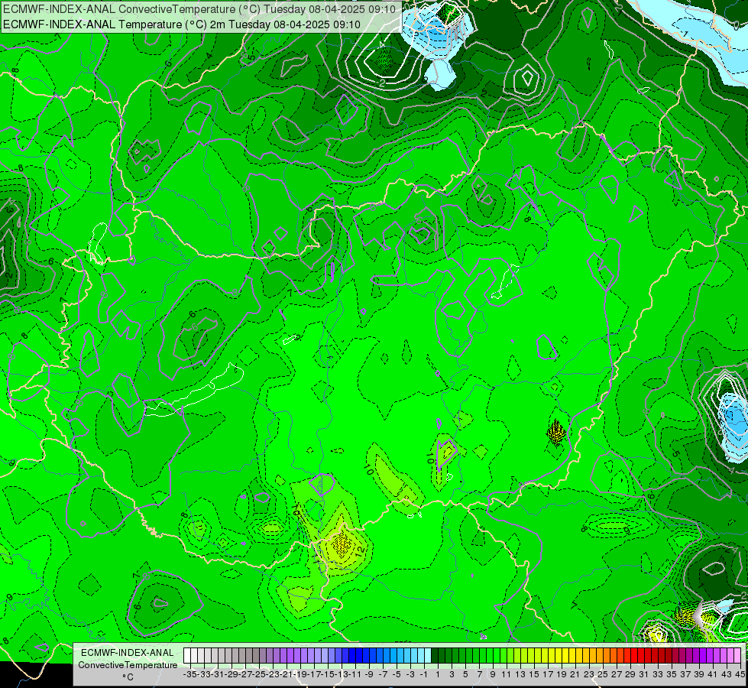Pick the dark green swatch above 1

[435, 656]
